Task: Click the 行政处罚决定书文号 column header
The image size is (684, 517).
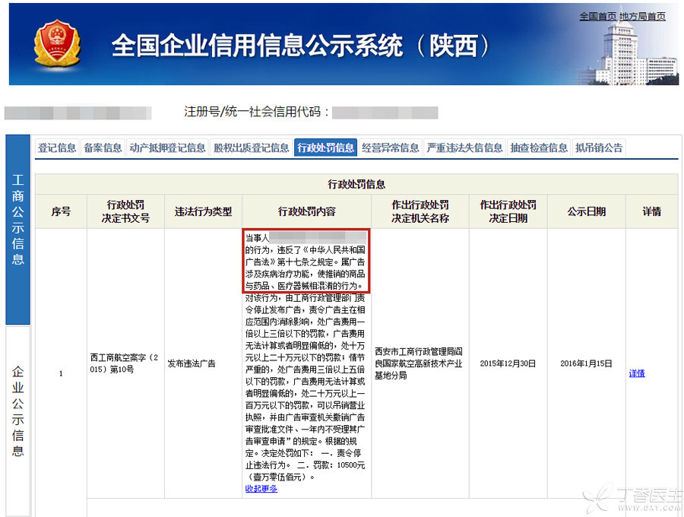Action: coord(125,211)
